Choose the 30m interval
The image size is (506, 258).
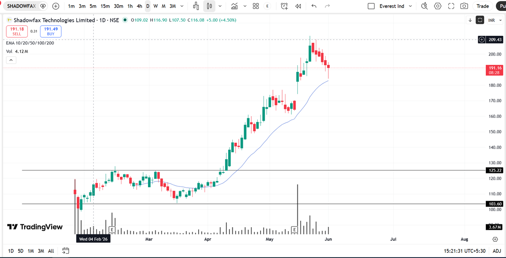(x=118, y=6)
